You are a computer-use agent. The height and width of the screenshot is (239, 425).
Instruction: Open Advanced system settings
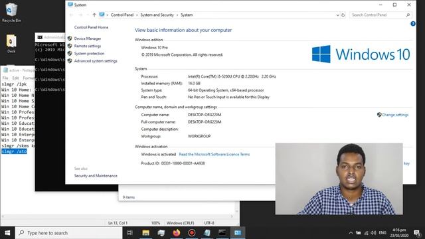click(x=96, y=61)
